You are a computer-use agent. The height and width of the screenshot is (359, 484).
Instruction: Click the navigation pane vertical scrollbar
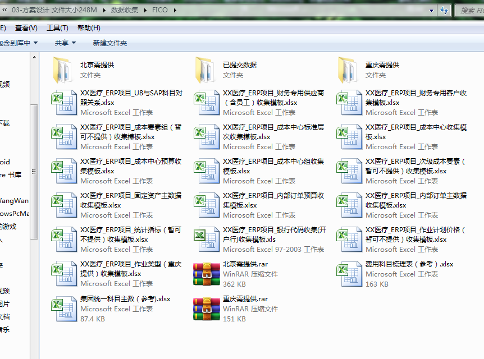(x=34, y=168)
